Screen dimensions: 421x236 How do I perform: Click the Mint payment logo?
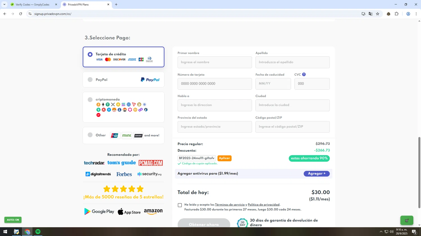coord(127,136)
